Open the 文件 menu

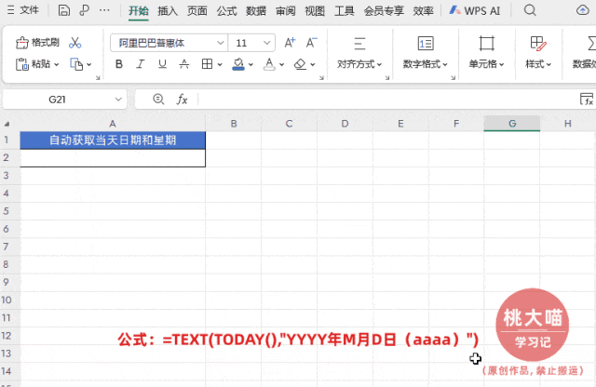[23, 10]
